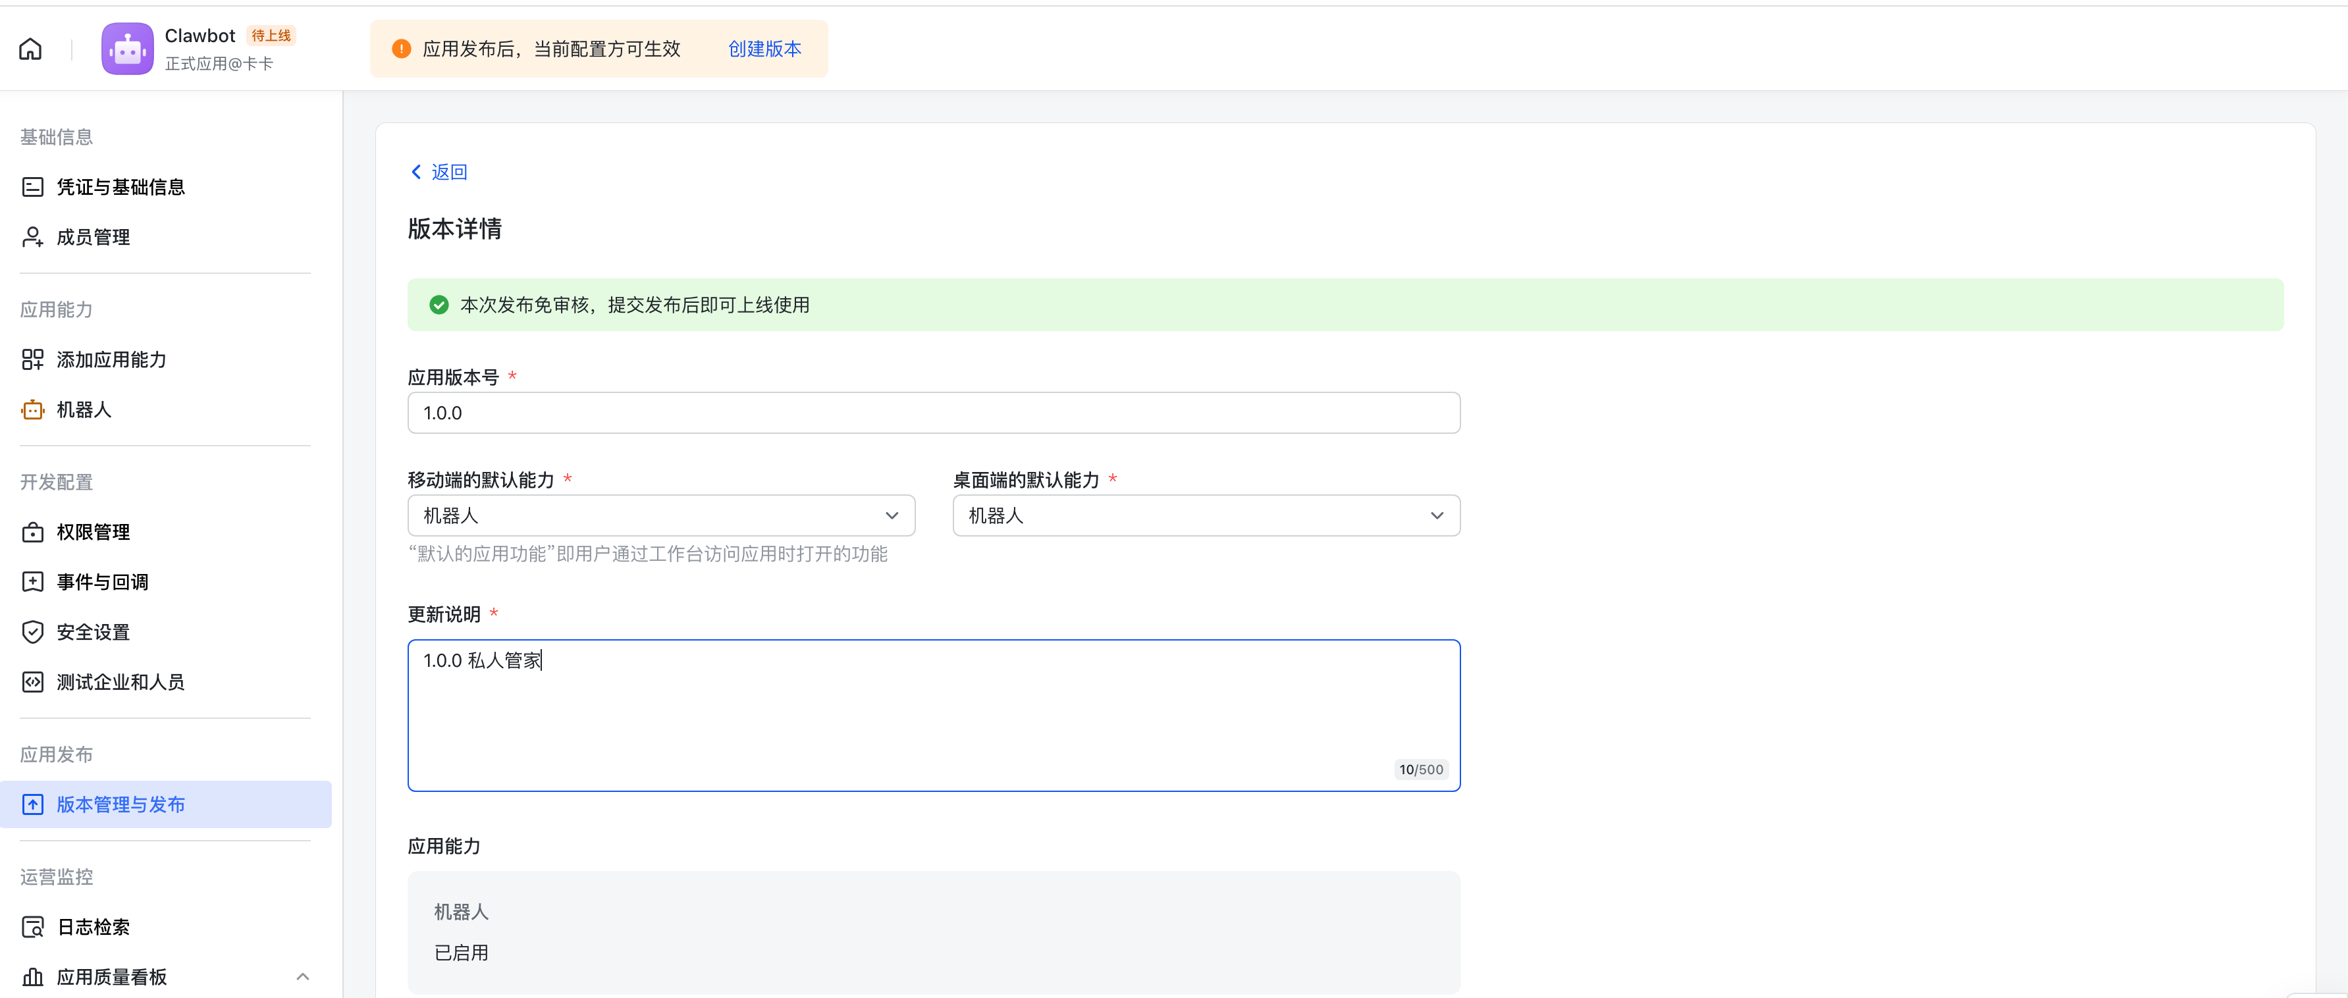Open 移动端的默认能力 dropdown

coord(661,516)
